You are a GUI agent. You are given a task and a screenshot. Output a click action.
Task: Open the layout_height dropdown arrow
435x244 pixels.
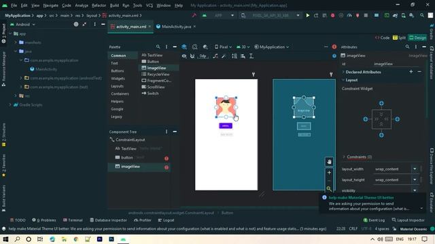click(x=415, y=180)
